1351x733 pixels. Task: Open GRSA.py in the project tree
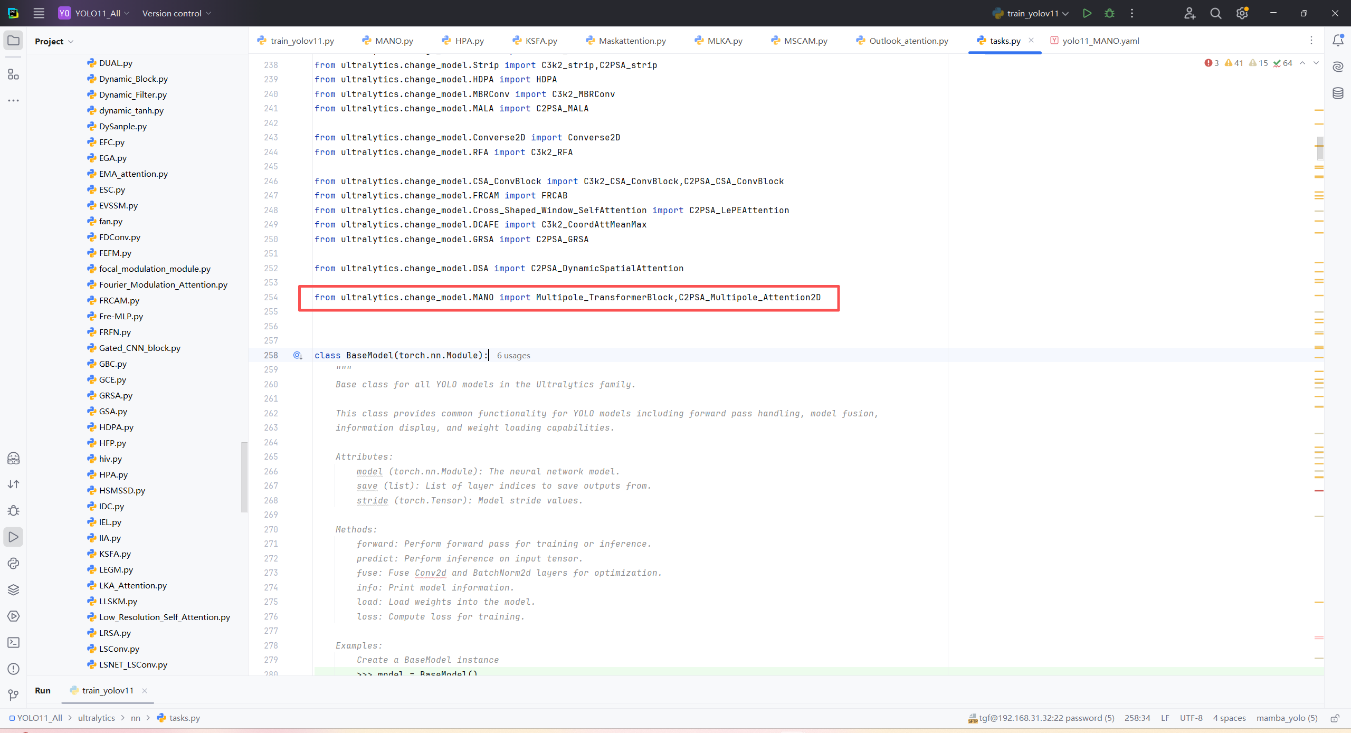point(115,395)
